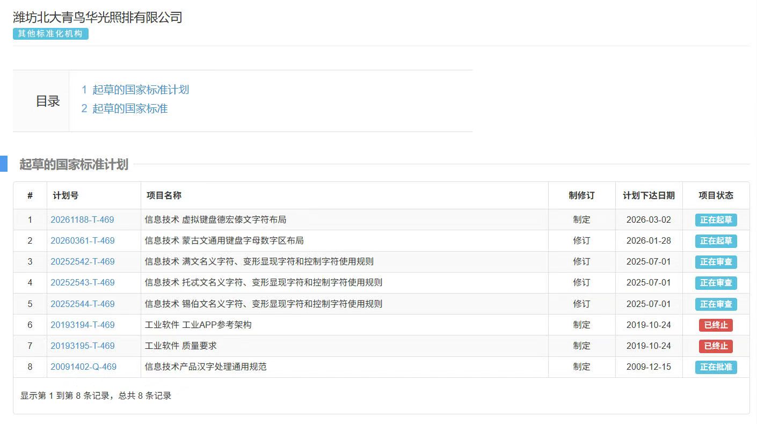Open plan number 20252543-T-469
The image size is (757, 424).
pos(83,282)
